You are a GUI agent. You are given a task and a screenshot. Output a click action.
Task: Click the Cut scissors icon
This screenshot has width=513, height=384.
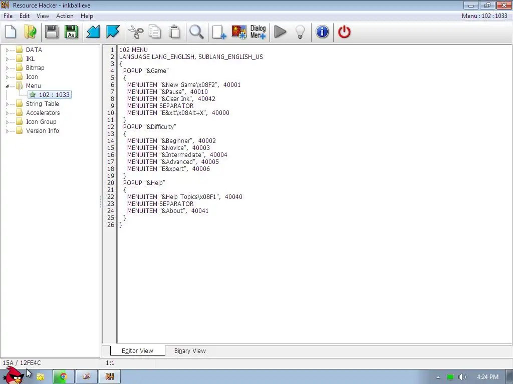coord(135,32)
